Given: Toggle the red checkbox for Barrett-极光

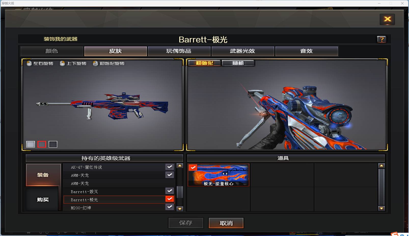Looking at the screenshot, I should (x=170, y=199).
